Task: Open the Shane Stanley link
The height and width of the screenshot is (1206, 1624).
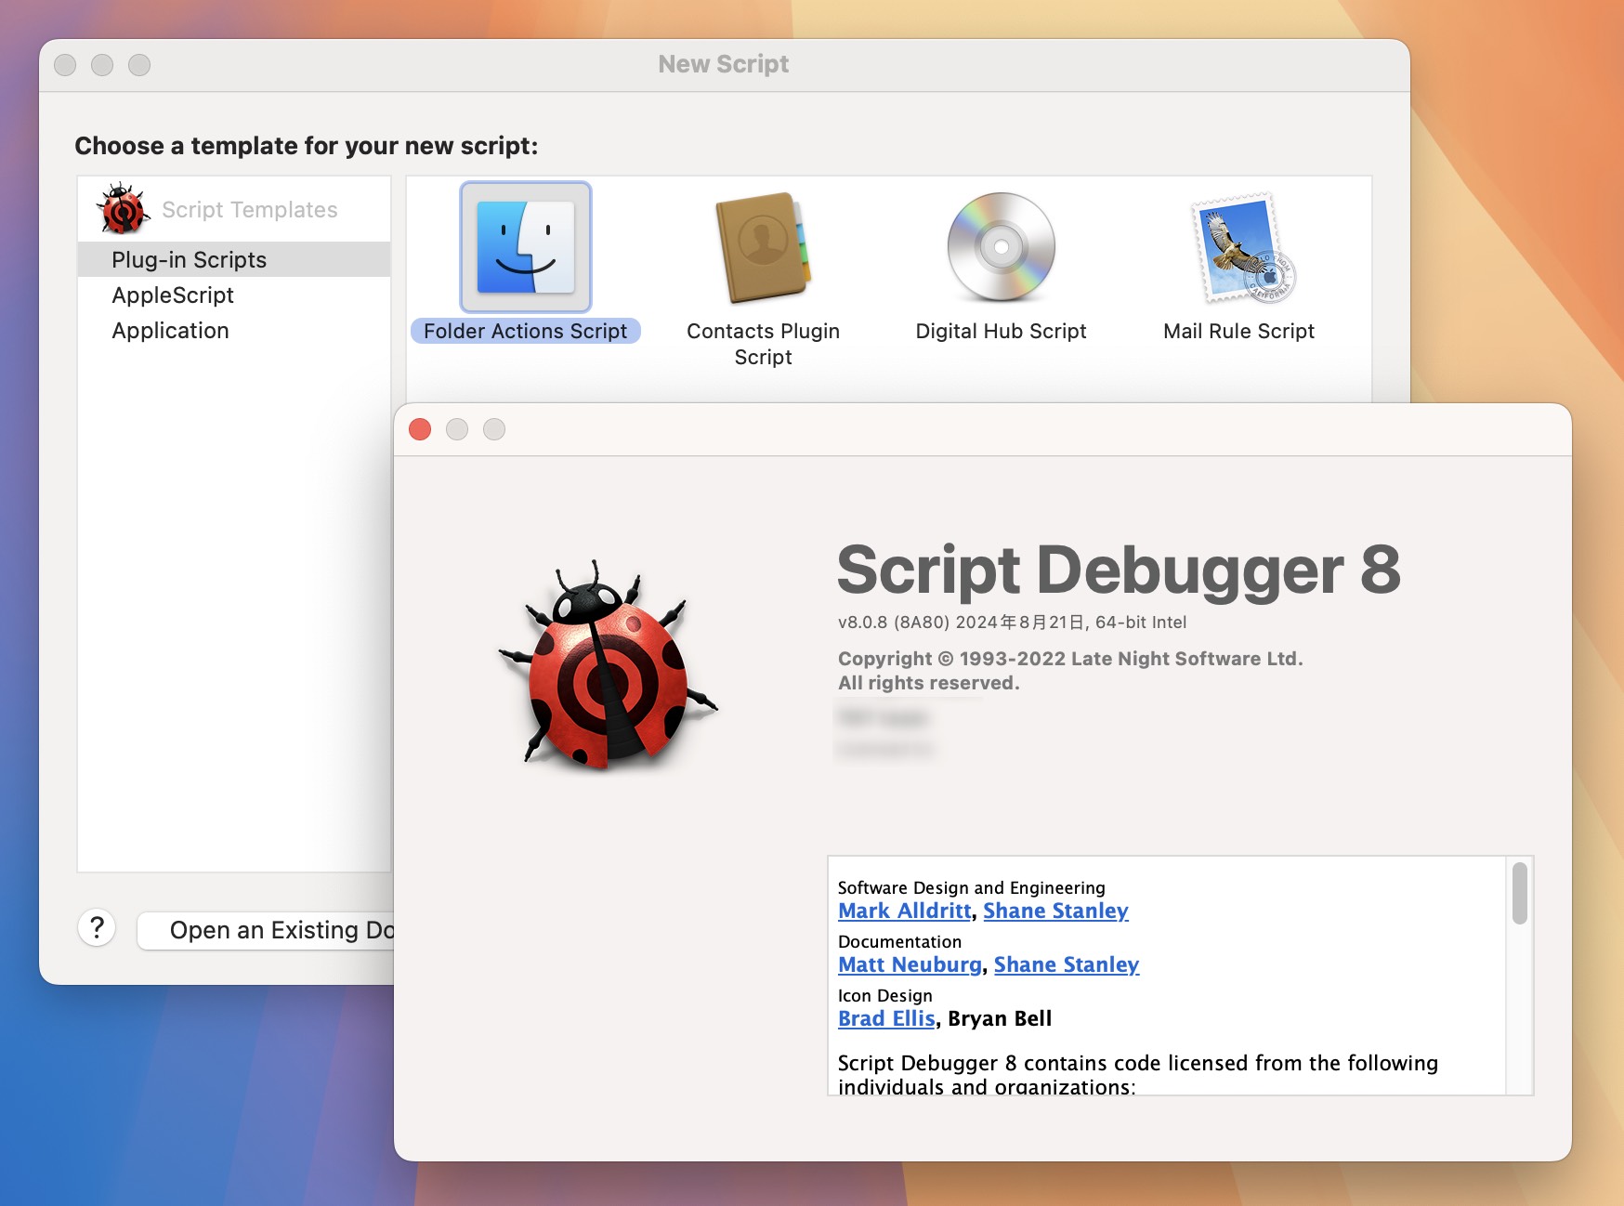Action: coord(1055,911)
